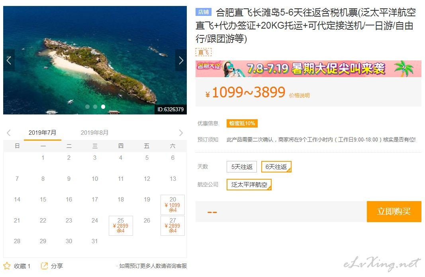Select the first carousel indicator dot
The image size is (425, 277).
pos(87,107)
